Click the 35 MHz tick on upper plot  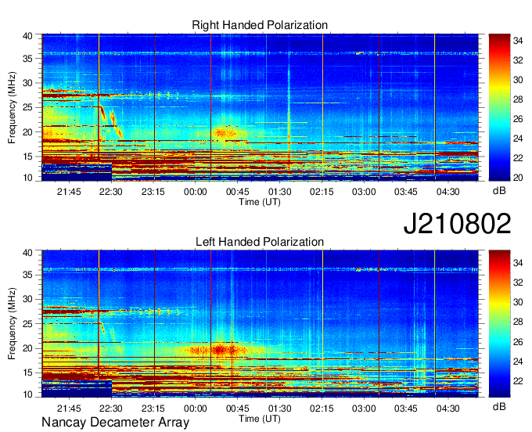pyautogui.click(x=28, y=59)
